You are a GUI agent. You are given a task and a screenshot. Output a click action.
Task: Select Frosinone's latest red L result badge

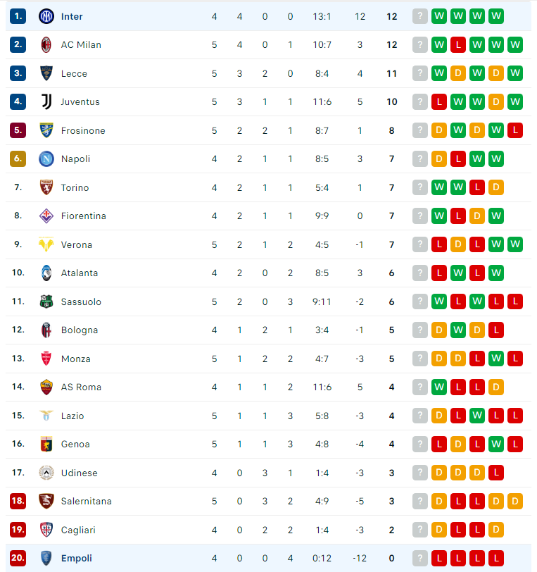coord(514,130)
